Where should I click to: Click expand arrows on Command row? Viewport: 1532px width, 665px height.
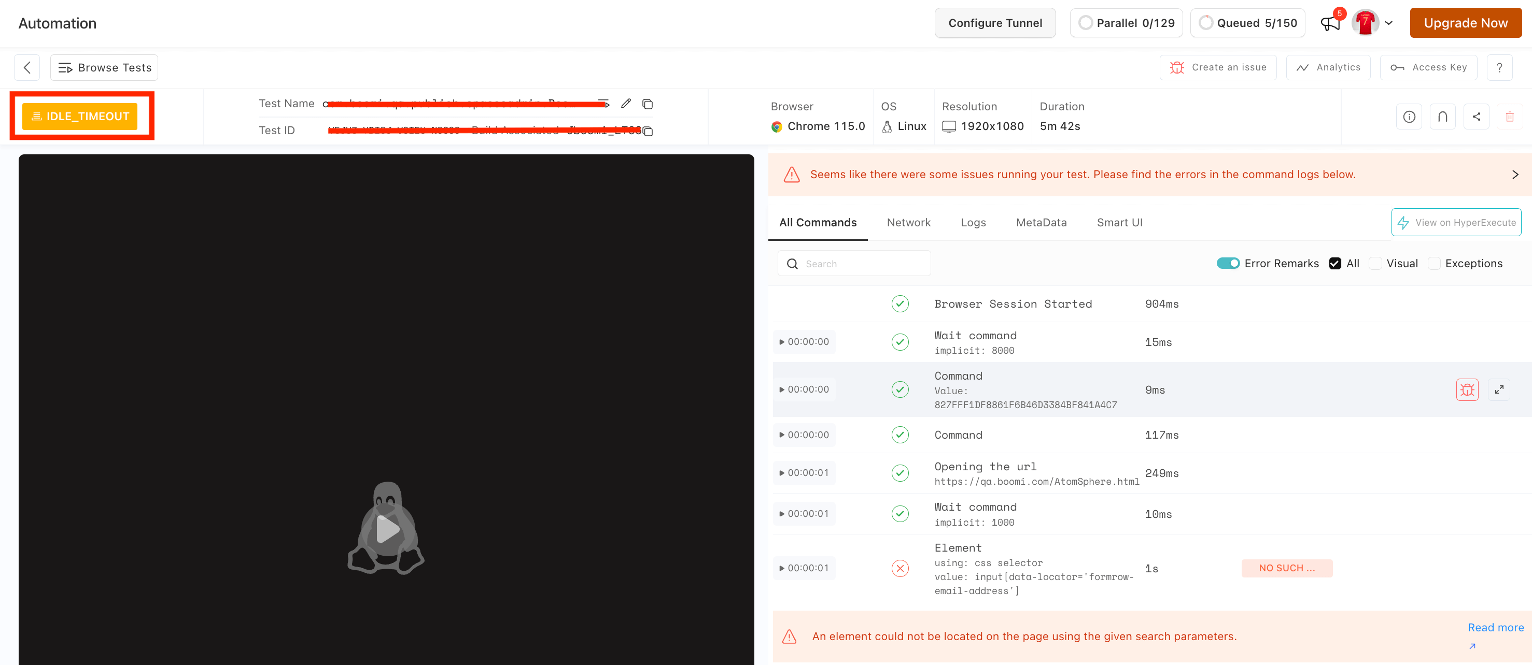[x=1499, y=390]
